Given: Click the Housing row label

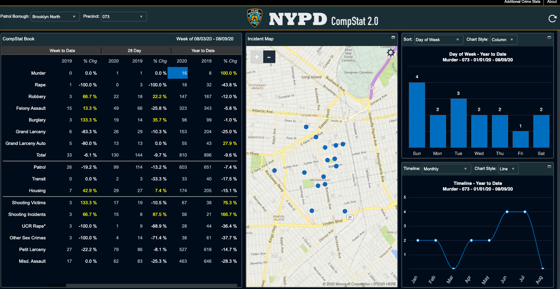Looking at the screenshot, I should pyautogui.click(x=37, y=191).
